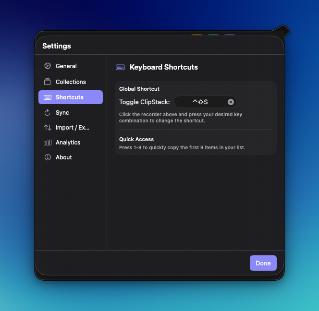The height and width of the screenshot is (311, 319).
Task: Open the General settings tab
Action: (x=71, y=66)
